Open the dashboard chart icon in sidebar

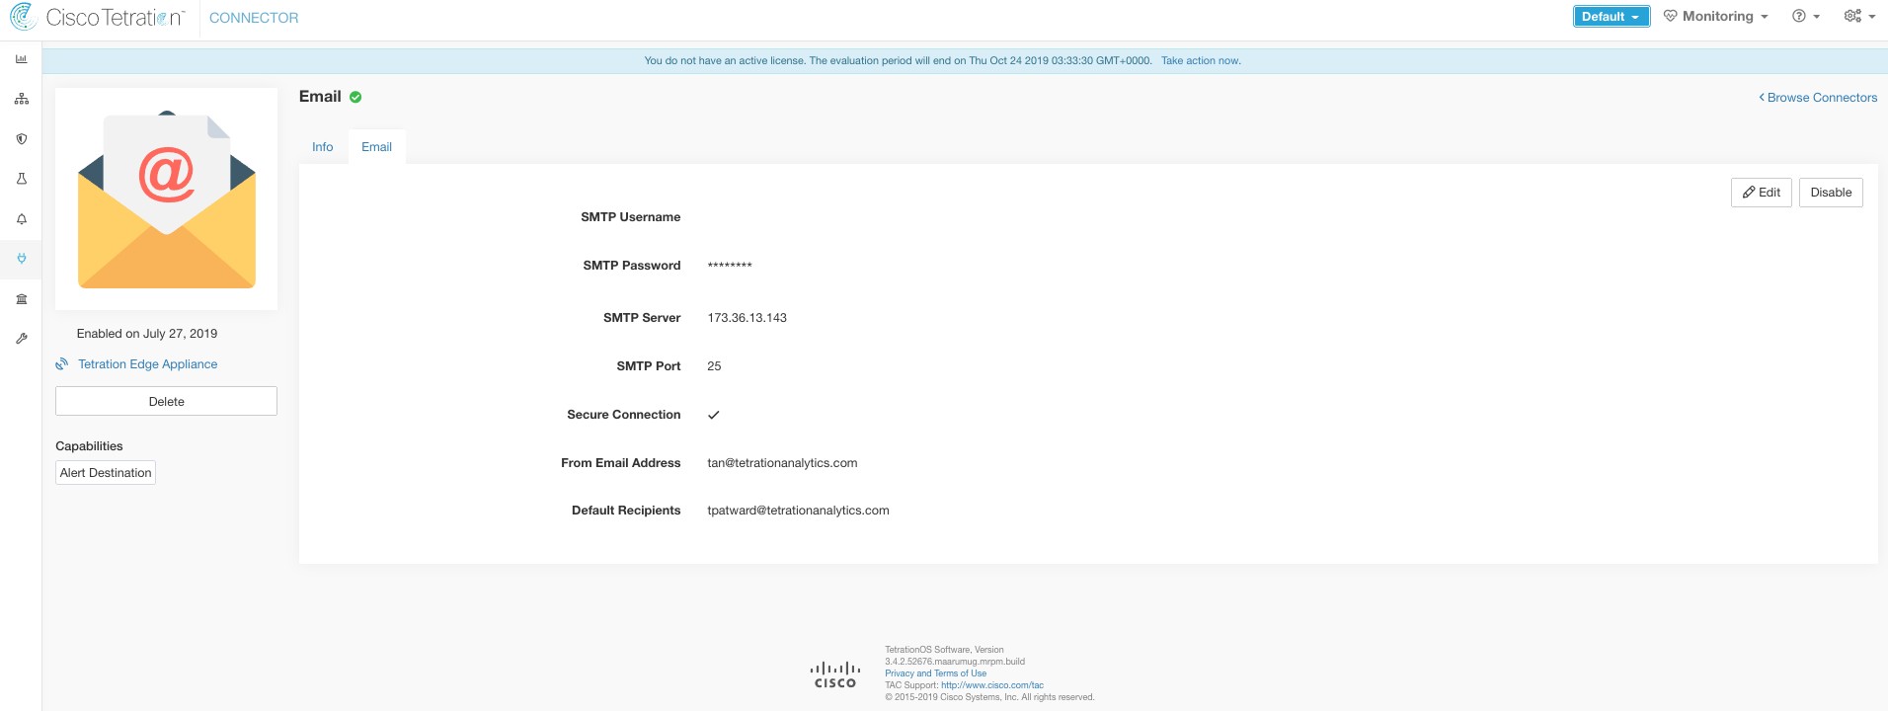click(21, 59)
